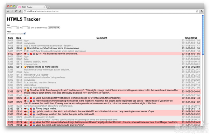Open bug 12557 link

19,54
